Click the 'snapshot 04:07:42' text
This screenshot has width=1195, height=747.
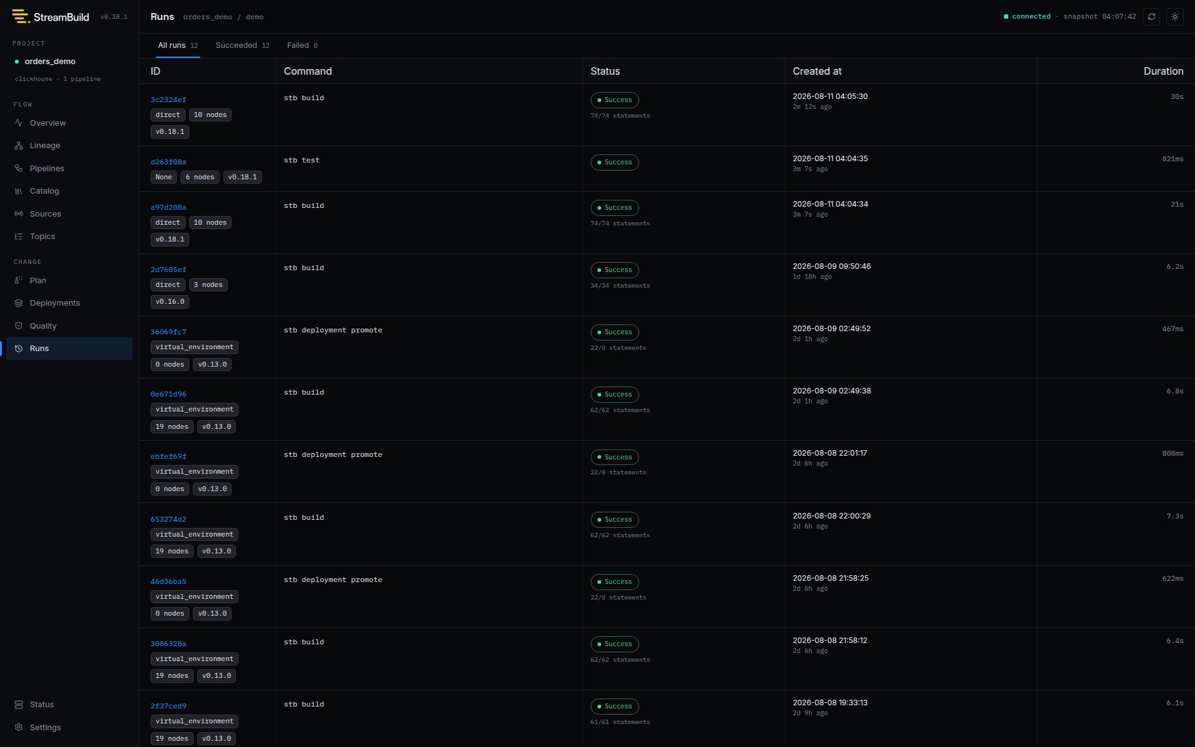[1100, 17]
